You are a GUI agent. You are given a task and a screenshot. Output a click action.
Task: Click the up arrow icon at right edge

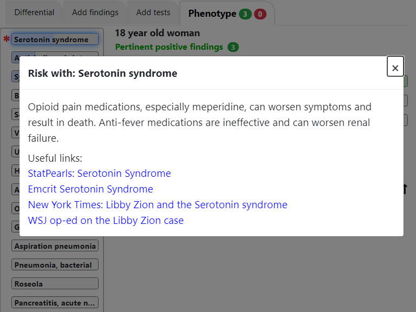click(405, 189)
